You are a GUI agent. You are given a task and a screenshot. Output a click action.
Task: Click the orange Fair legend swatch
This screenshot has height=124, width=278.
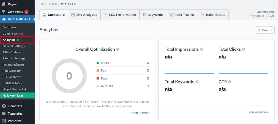tap(97, 71)
